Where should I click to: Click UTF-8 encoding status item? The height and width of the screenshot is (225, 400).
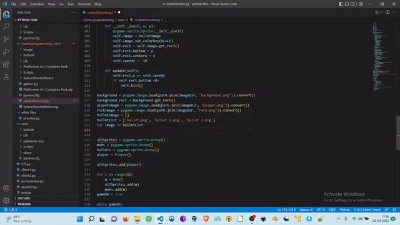321,210
